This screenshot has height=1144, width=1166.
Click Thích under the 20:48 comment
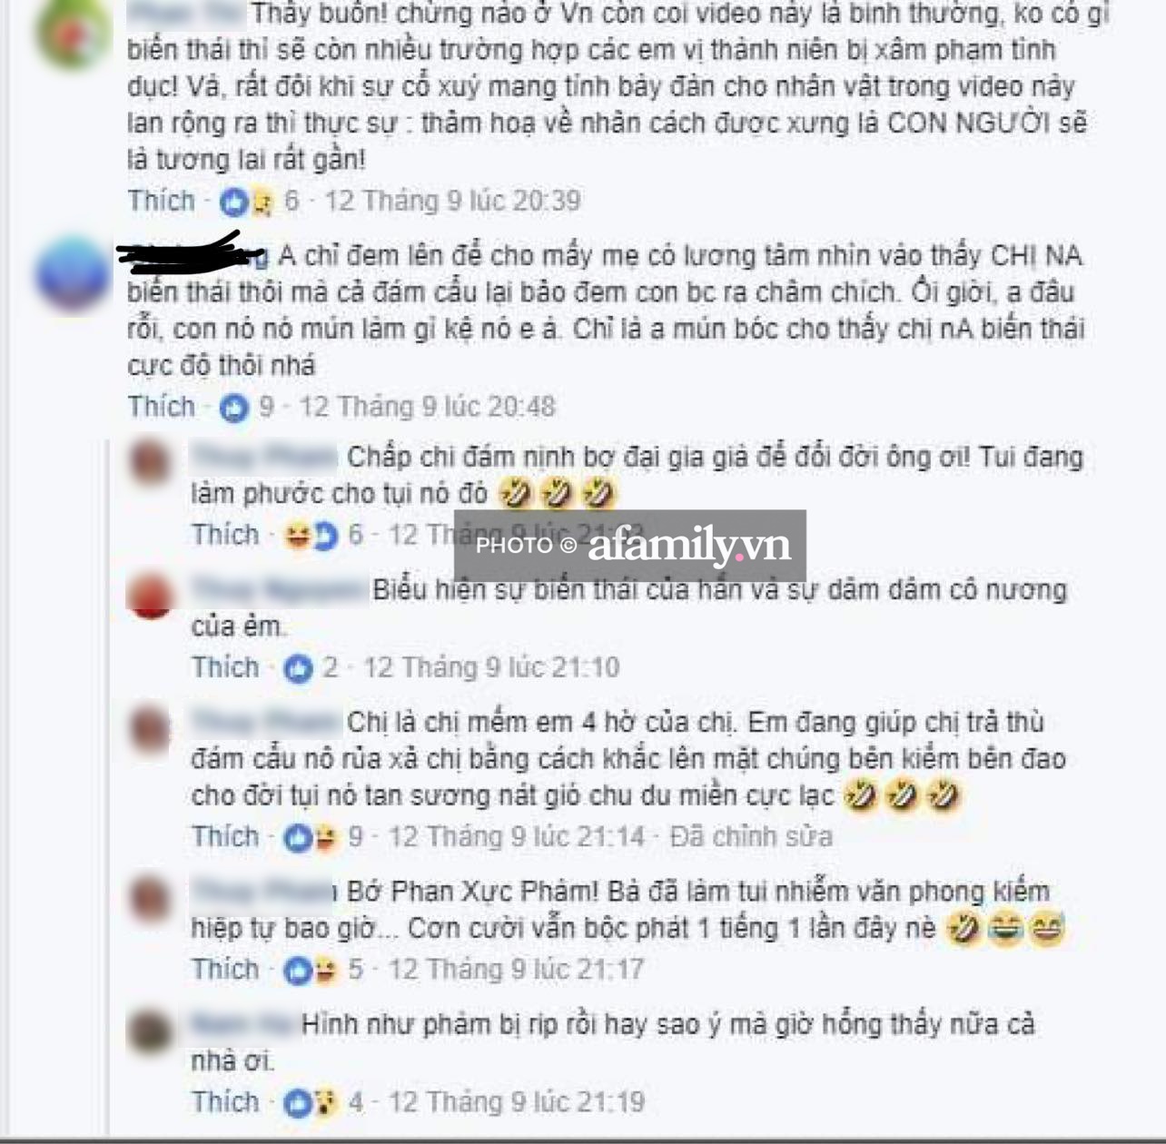pyautogui.click(x=162, y=407)
